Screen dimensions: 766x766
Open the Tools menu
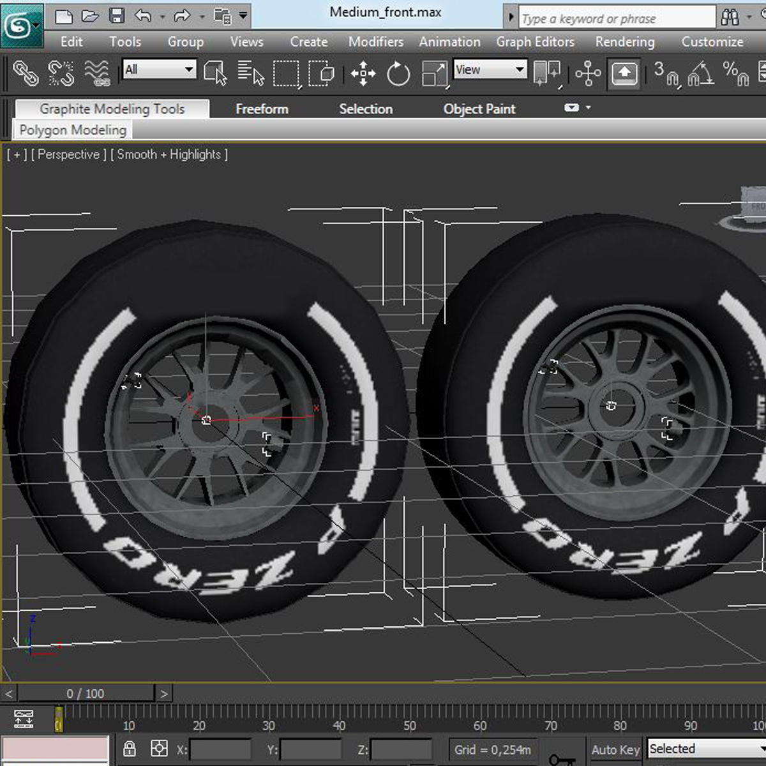point(124,41)
